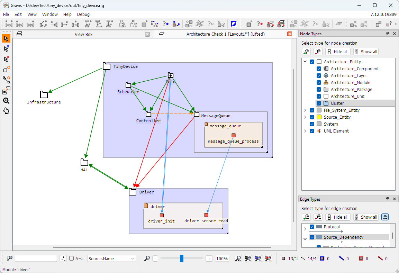
Task: Activate the create node tool in left toolbar
Action: (x=6, y=70)
